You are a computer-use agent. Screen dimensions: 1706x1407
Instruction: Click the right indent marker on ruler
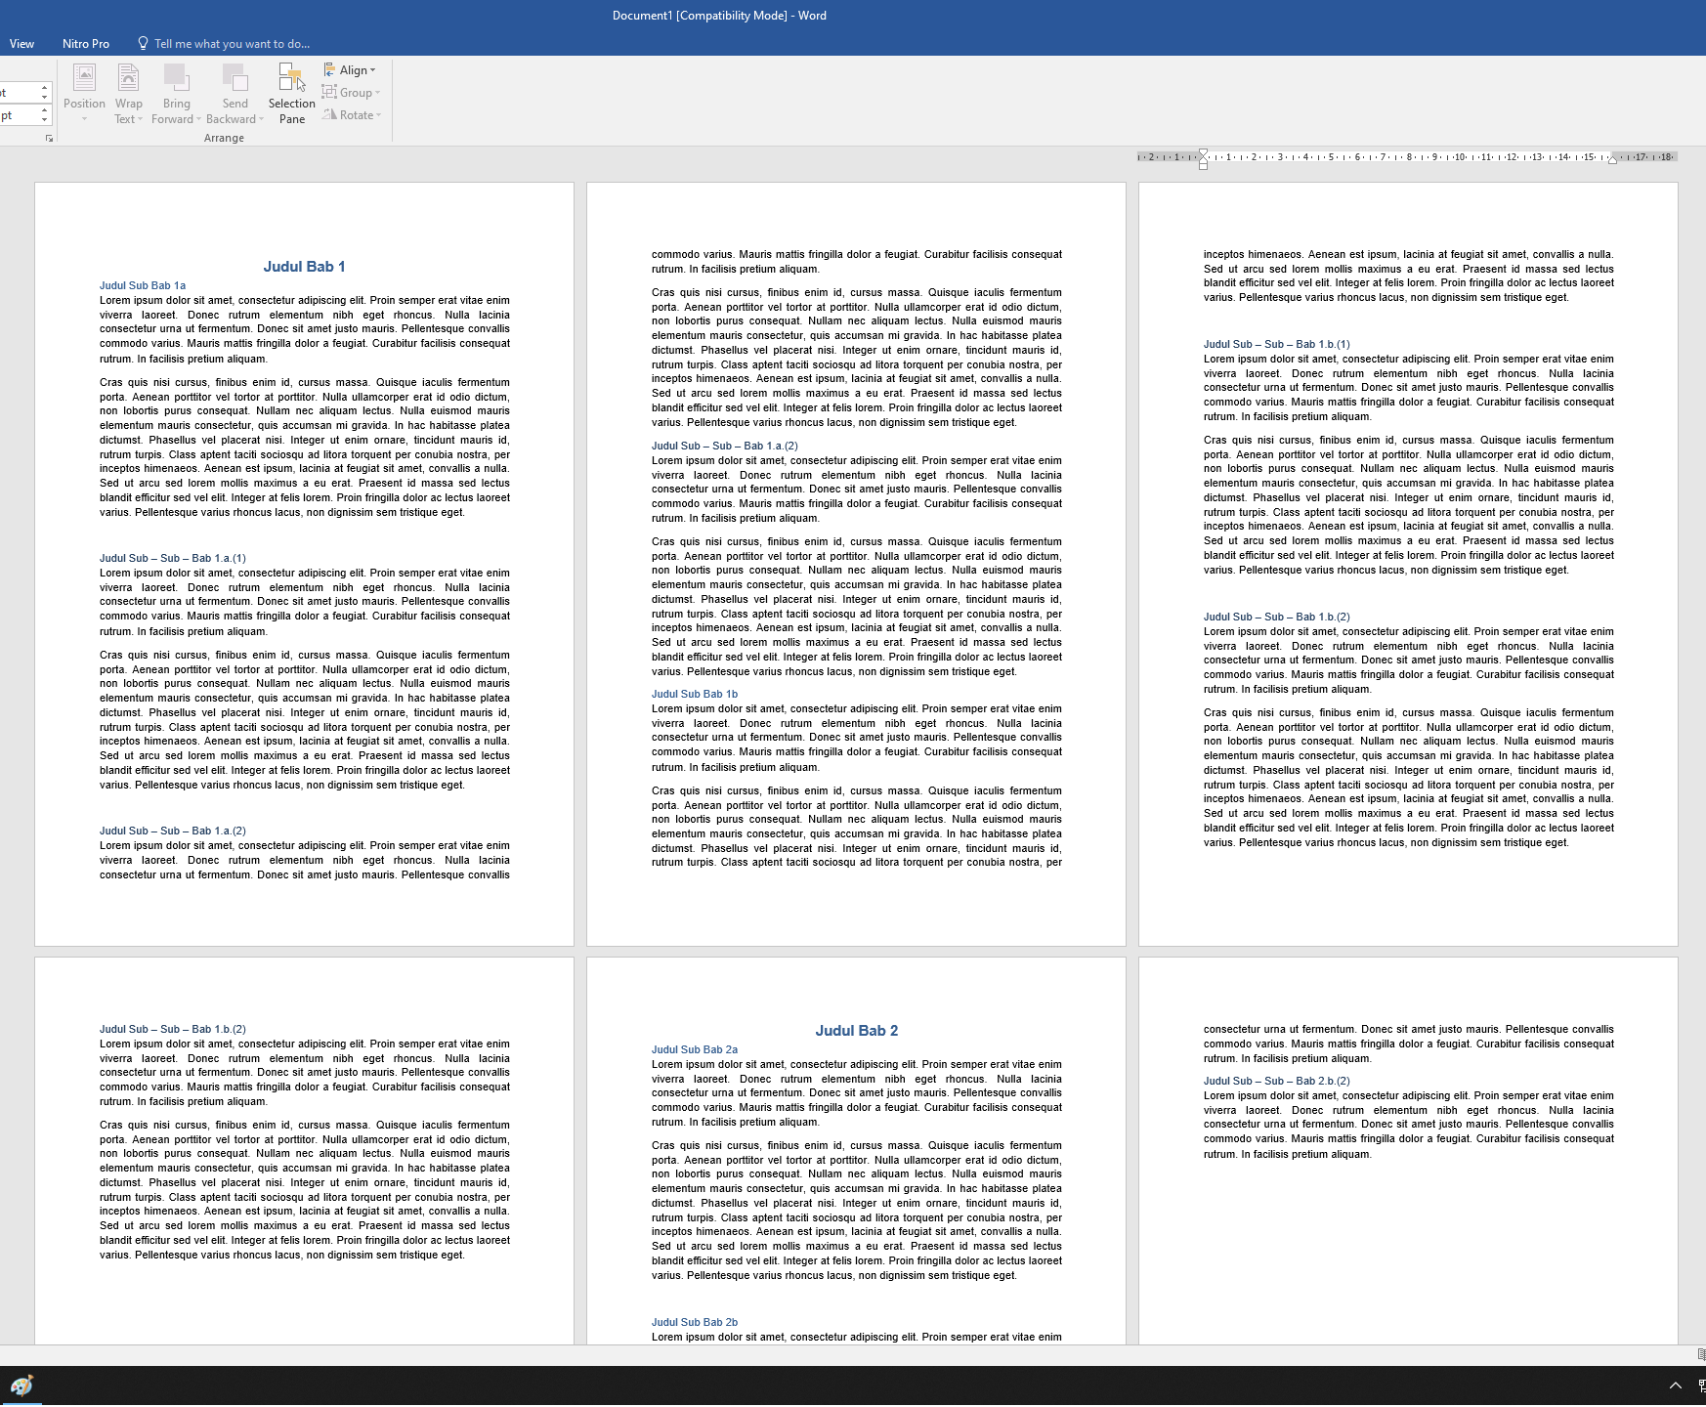[1612, 159]
